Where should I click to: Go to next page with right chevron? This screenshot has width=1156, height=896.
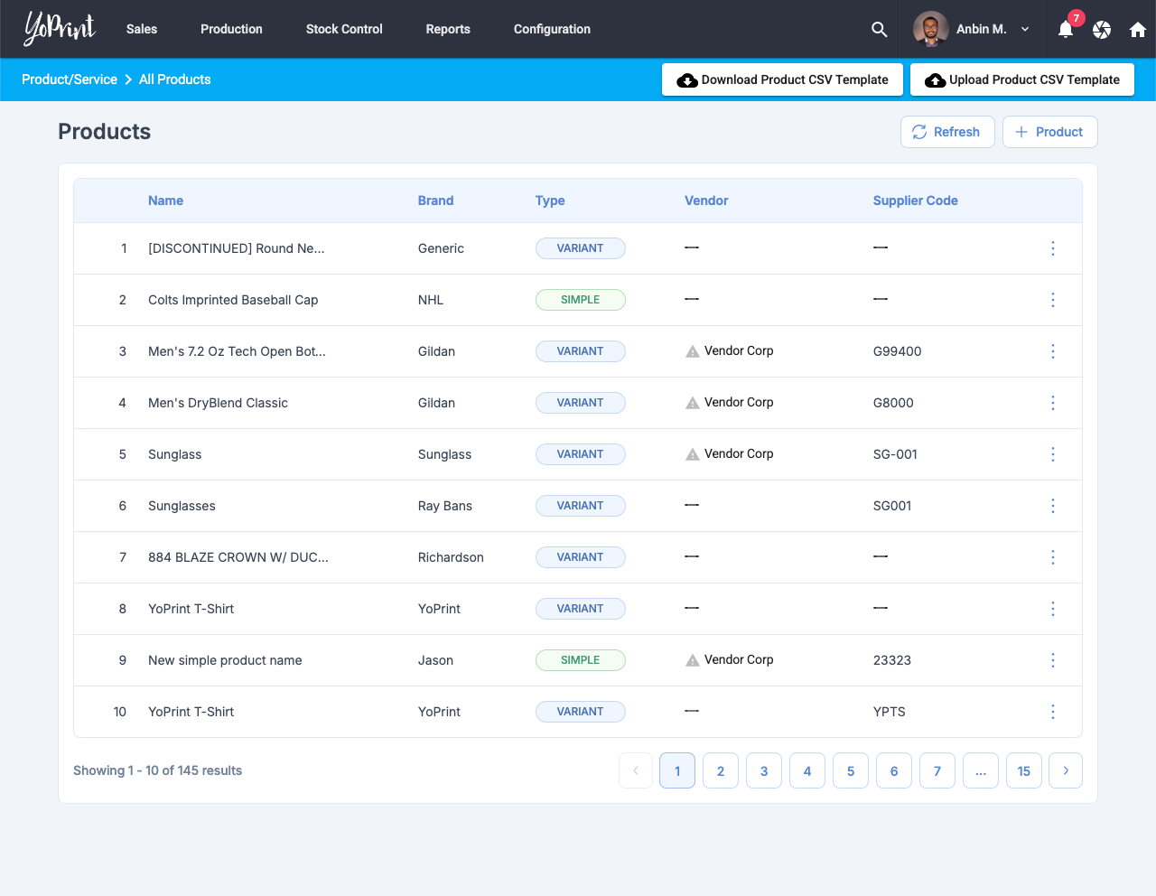[x=1066, y=770]
